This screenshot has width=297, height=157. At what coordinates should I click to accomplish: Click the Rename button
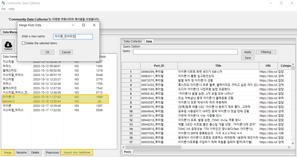pos(21,153)
